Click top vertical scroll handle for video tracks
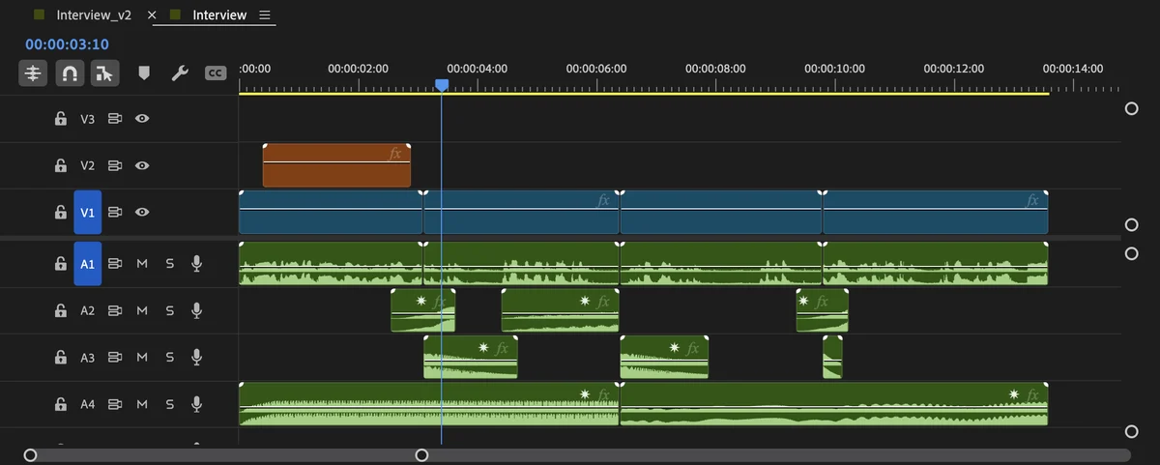 click(x=1131, y=109)
